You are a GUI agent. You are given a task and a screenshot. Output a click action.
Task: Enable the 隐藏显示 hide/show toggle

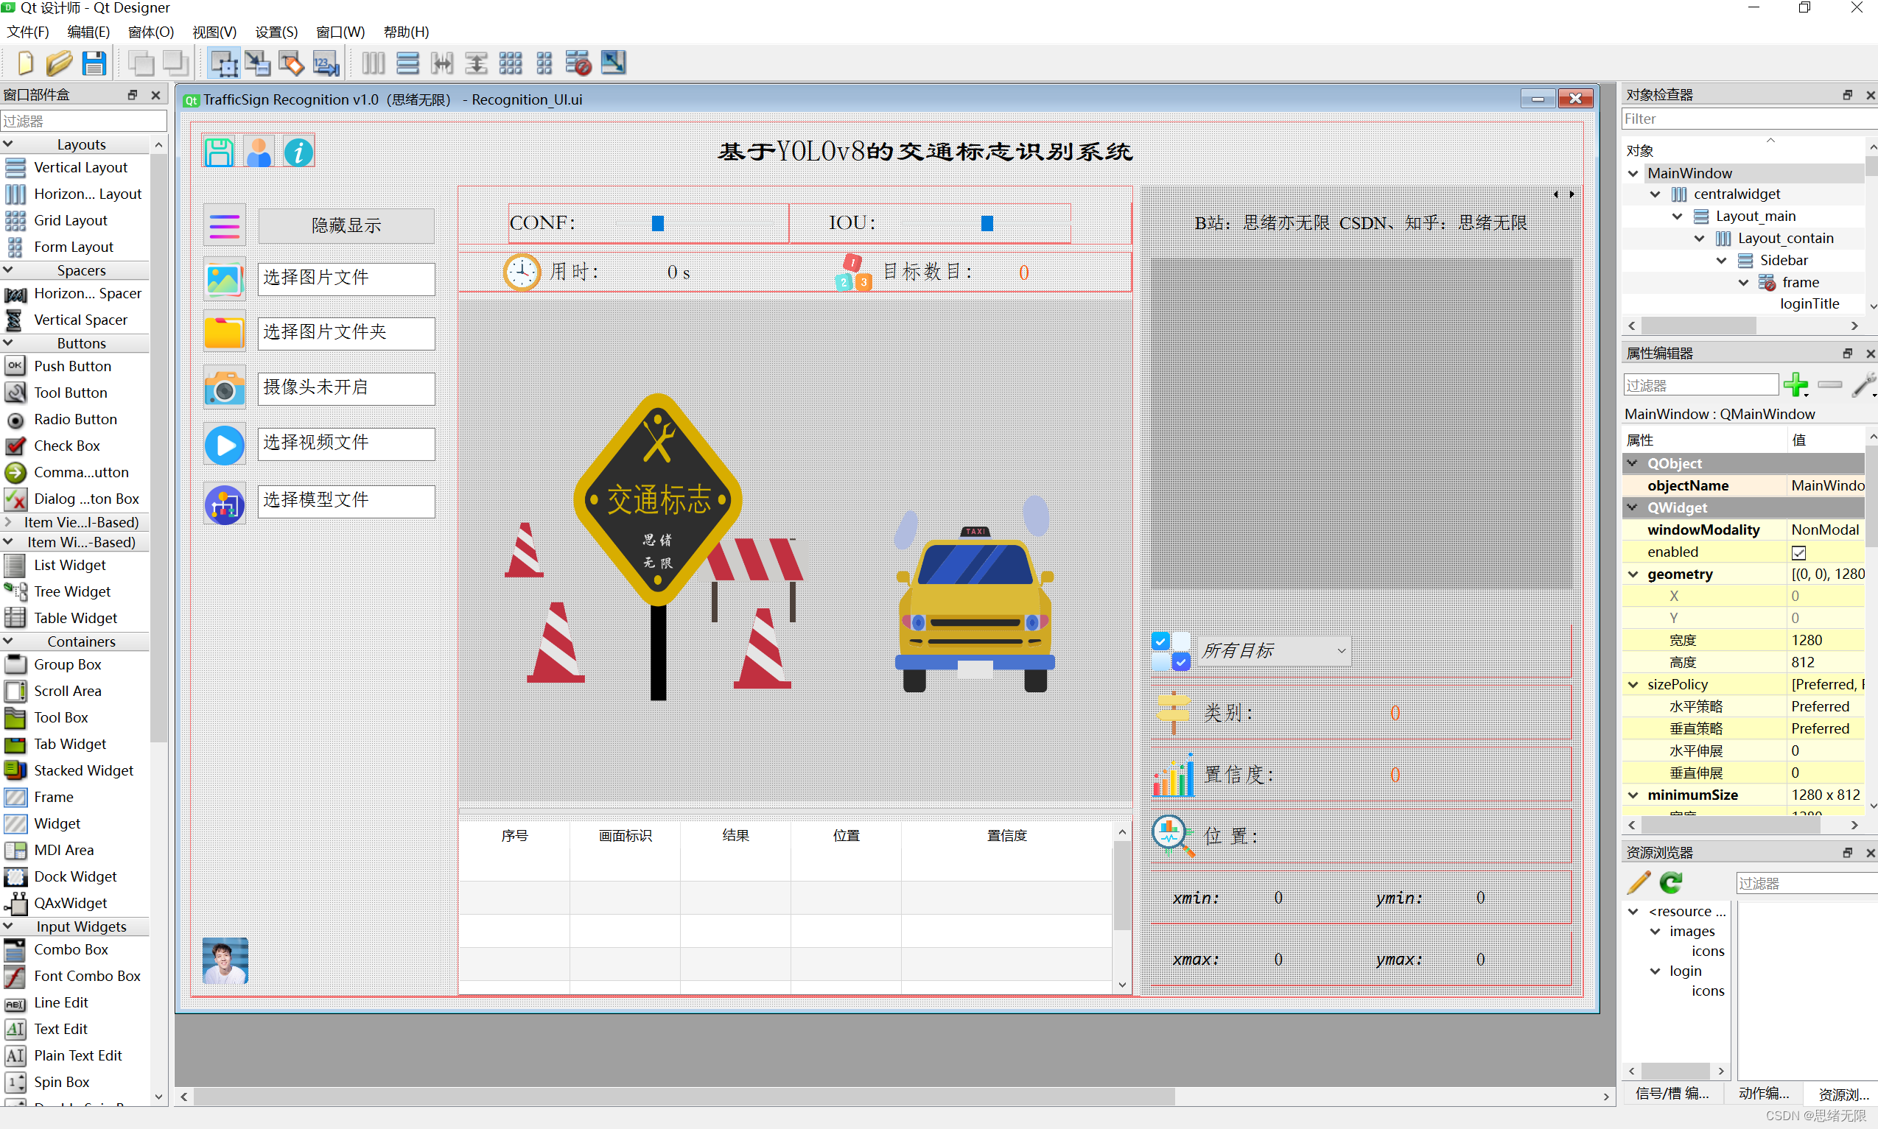coord(340,224)
